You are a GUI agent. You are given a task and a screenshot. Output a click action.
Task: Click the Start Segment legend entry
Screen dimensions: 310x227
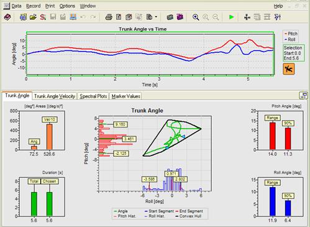point(159,211)
